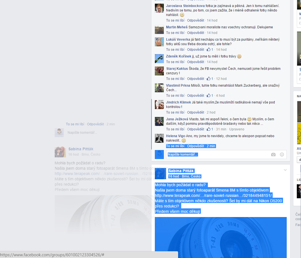This screenshot has height=258, width=301.
Task: Open '2 hod' timestamp on Jindrich Klimek's comment
Action: [x=211, y=112]
